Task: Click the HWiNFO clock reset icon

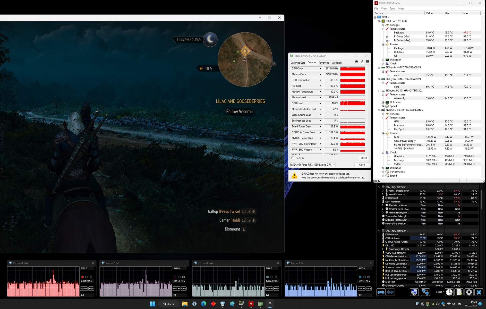Action: tap(449, 292)
